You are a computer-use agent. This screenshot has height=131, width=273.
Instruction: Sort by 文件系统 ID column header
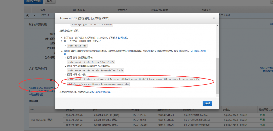tap(79, 10)
